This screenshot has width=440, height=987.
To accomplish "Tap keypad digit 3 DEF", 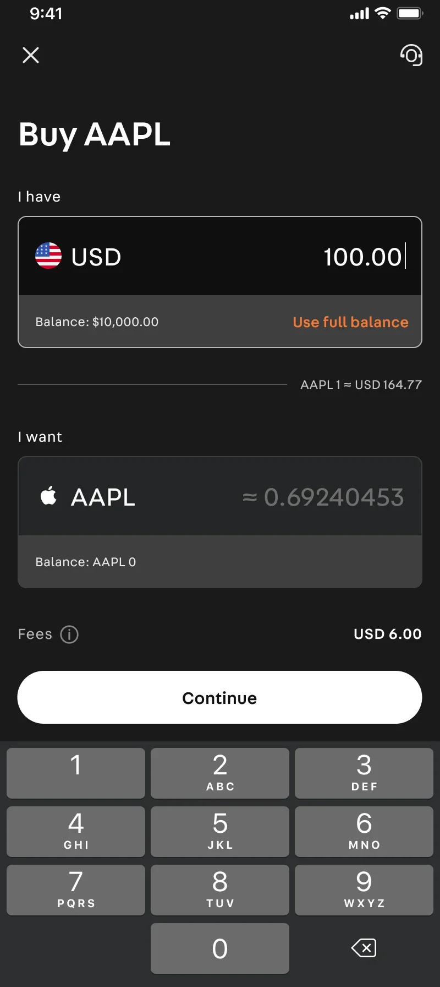I will point(364,773).
